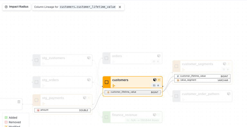247x127 pixels.
Task: Select the value_segment VARCHAR column
Action: (202, 80)
